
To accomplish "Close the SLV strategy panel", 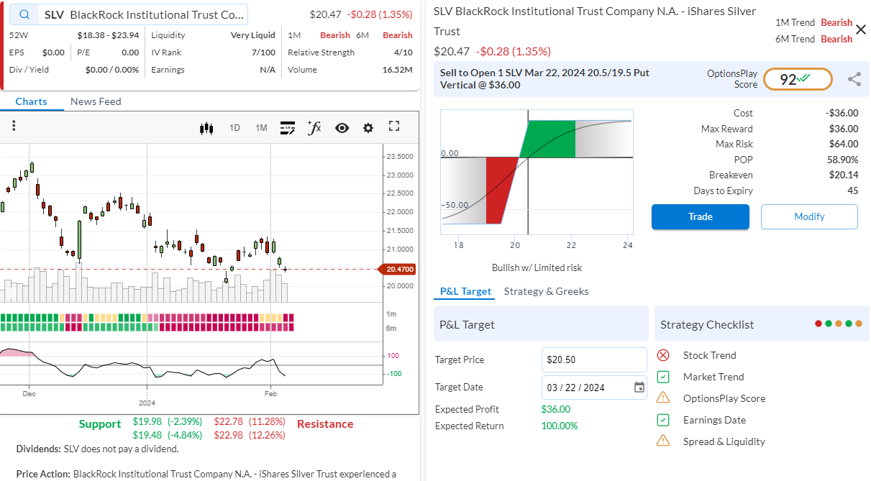I will tap(861, 29).
